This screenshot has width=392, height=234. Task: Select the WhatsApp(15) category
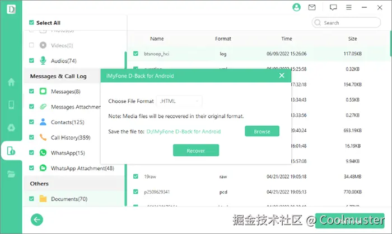pyautogui.click(x=68, y=153)
